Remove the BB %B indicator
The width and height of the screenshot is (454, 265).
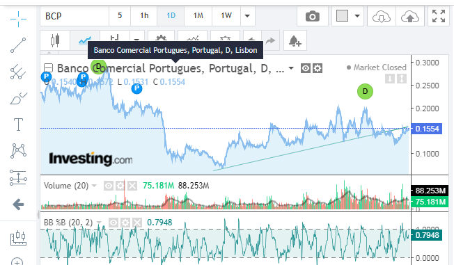pos(137,223)
